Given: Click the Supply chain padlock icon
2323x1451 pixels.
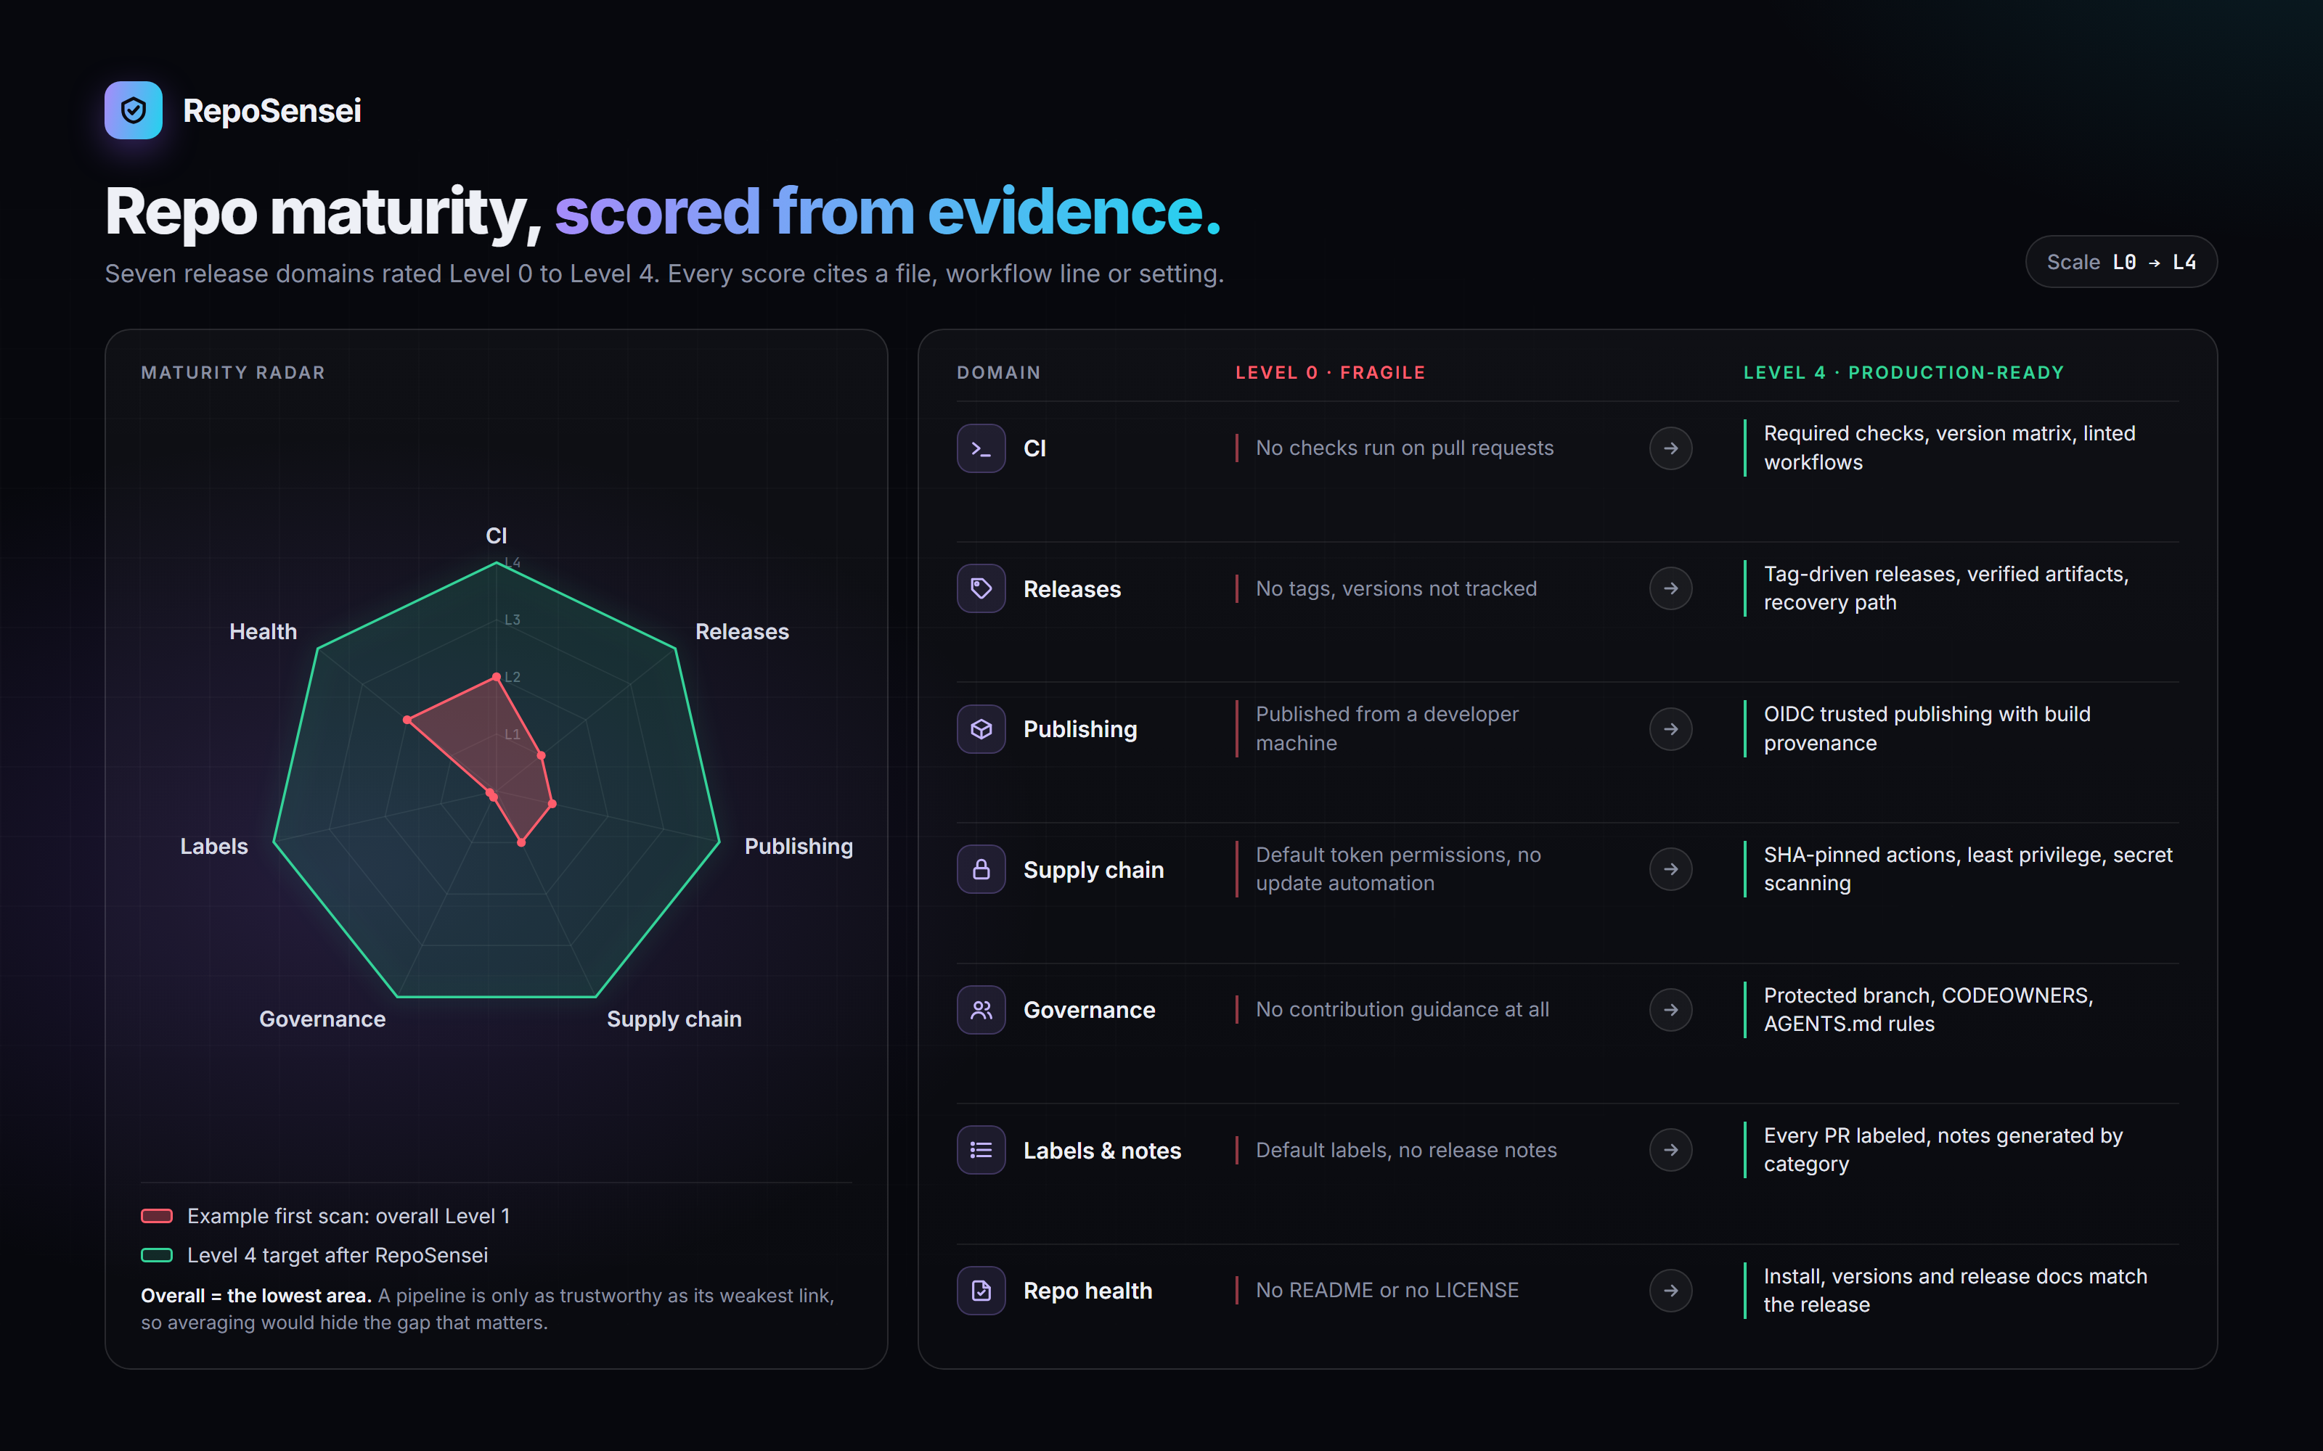Looking at the screenshot, I should (981, 869).
